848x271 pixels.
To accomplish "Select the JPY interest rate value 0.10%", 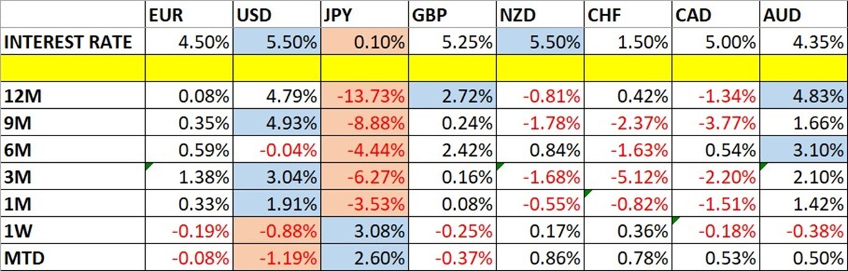I will pos(364,42).
